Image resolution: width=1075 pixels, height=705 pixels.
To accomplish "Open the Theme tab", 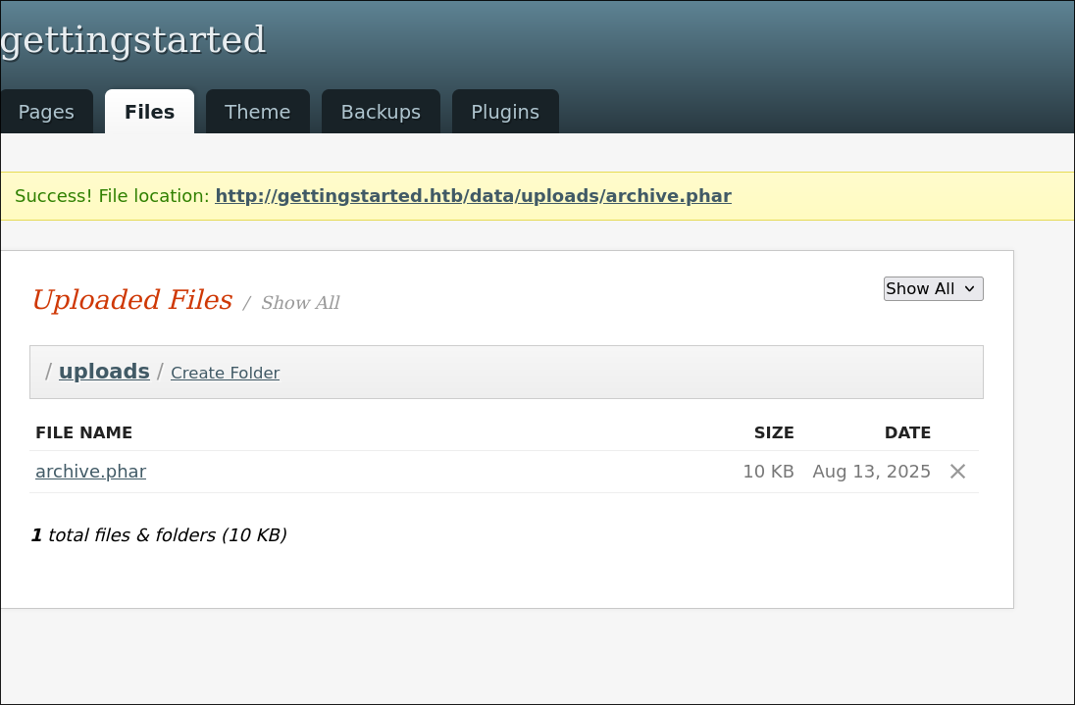I will [x=257, y=112].
